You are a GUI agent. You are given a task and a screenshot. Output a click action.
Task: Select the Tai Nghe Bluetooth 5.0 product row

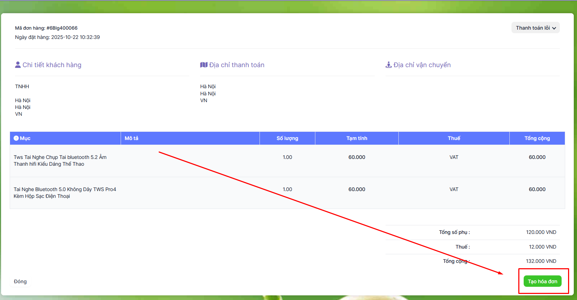[65, 193]
